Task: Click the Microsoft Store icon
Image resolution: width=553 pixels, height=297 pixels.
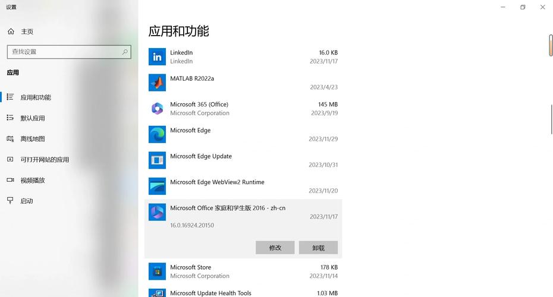Action: coord(157,271)
